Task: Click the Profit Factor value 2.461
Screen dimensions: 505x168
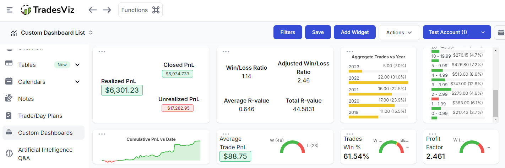Action: pos(435,156)
